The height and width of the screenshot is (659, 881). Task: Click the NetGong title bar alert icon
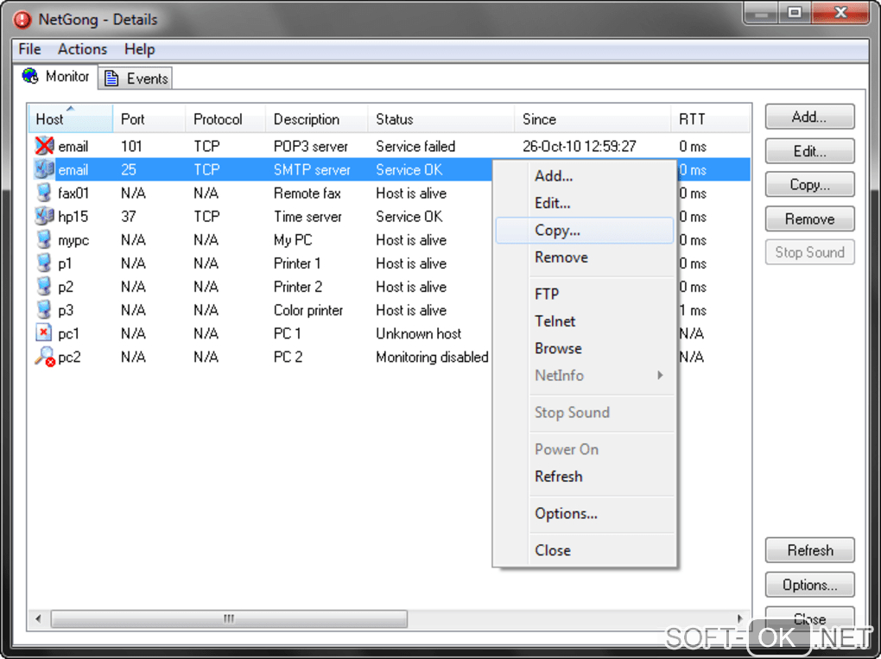coord(22,19)
